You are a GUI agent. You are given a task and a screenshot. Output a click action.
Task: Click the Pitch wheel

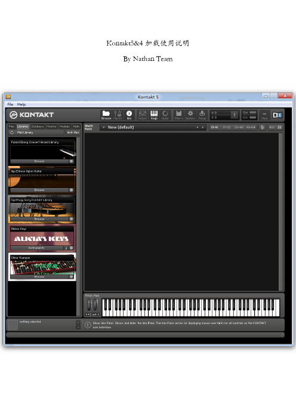90,305
